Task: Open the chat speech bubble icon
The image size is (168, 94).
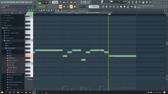Action: (x=150, y=2)
